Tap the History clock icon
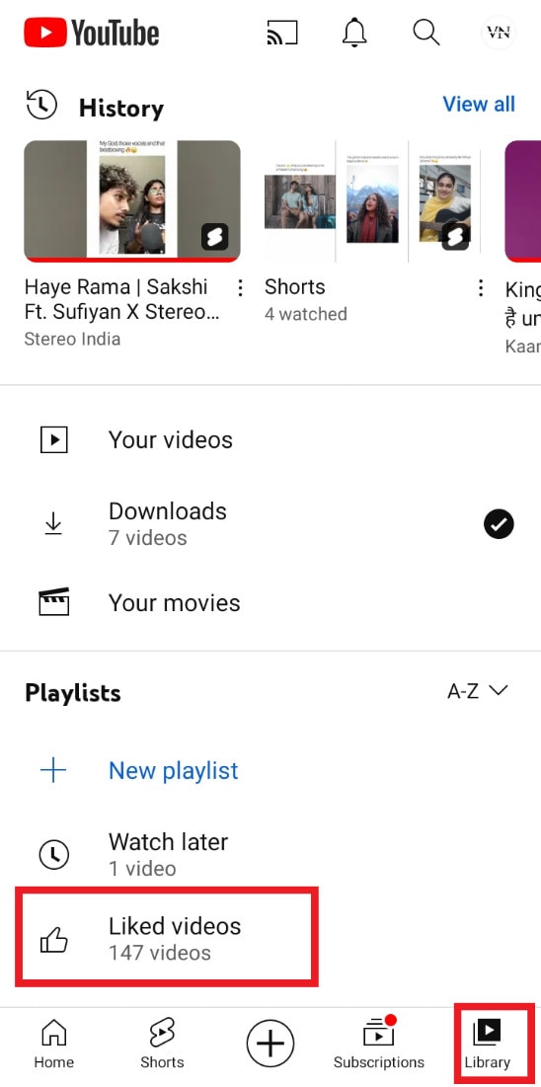 pyautogui.click(x=40, y=105)
